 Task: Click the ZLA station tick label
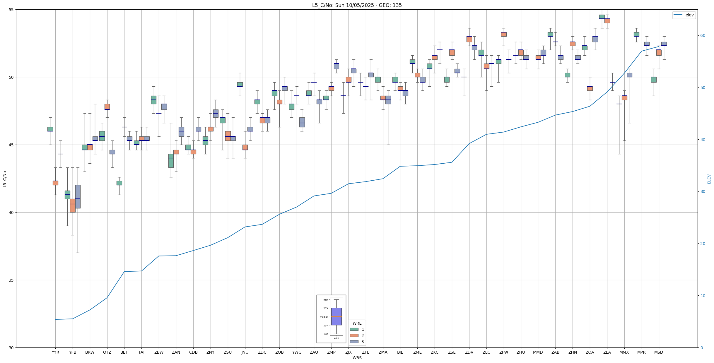click(607, 352)
